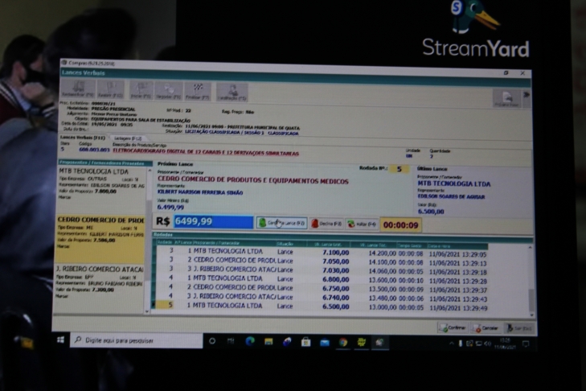Restore the Lances Verbais window
Image resolution: width=586 pixels, height=391 pixels.
506,72
